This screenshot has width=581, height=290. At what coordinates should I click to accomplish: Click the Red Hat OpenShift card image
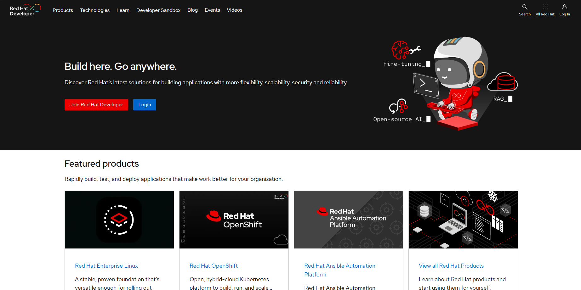point(234,220)
